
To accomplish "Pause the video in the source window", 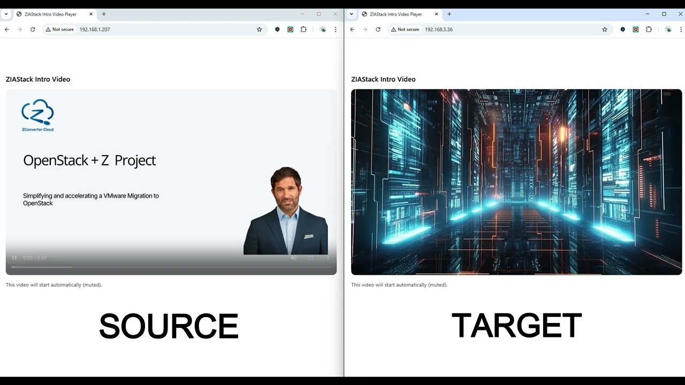I will (14, 258).
